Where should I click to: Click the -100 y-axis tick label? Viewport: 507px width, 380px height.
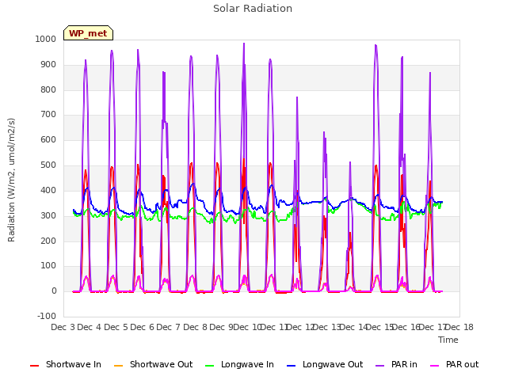coord(47,316)
